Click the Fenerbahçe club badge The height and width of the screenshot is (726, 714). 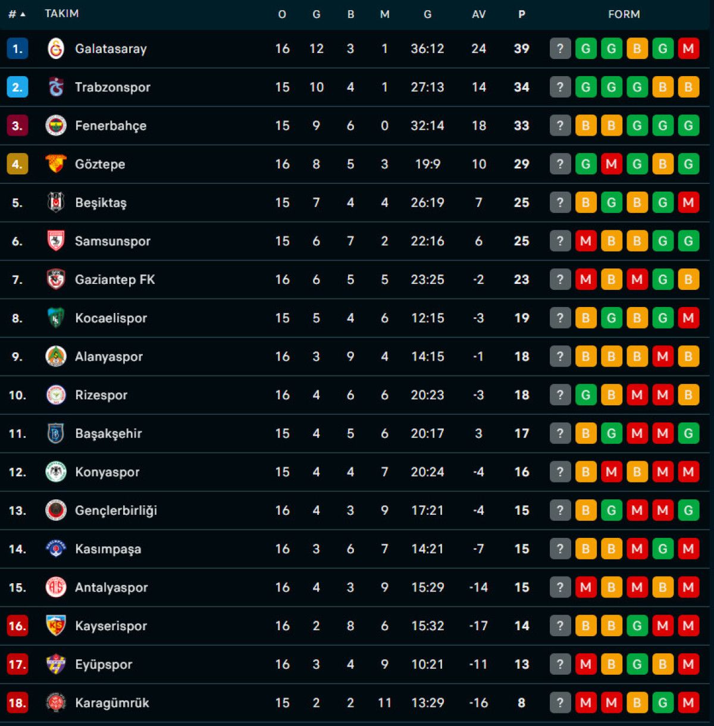(56, 126)
